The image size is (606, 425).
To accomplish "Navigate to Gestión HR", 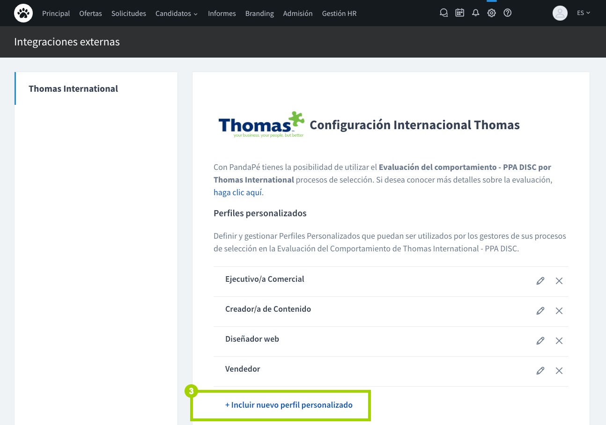I will (x=339, y=14).
